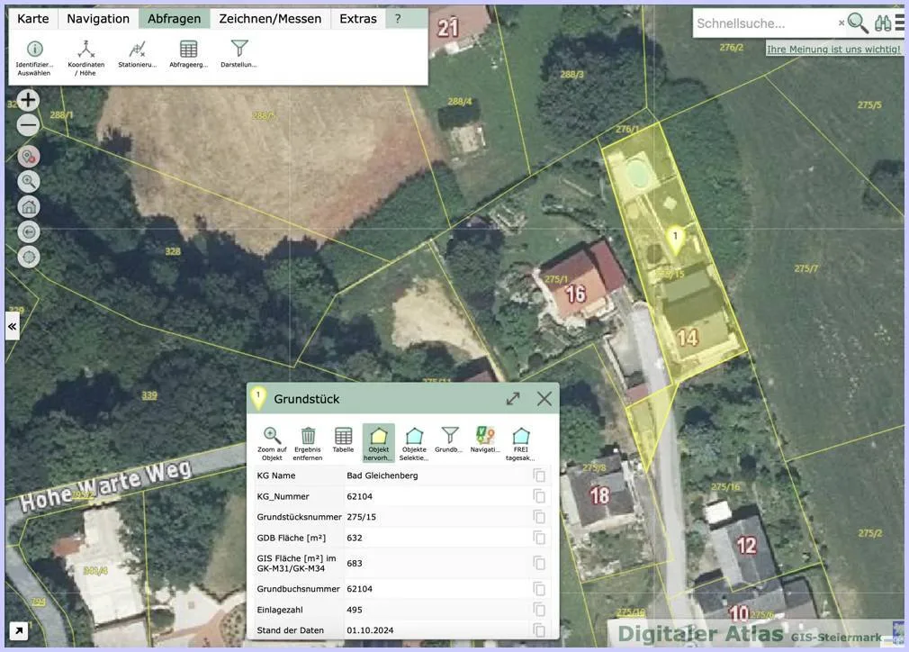The image size is (909, 652).
Task: Copy the Grundstücksnummer value 275/15
Action: click(x=539, y=517)
